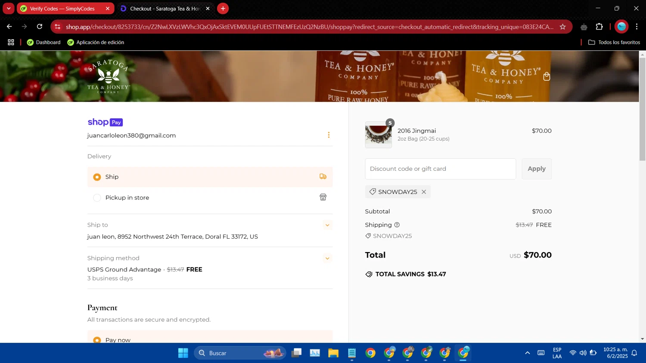View site information icon in address bar
646x363 pixels.
click(x=58, y=27)
